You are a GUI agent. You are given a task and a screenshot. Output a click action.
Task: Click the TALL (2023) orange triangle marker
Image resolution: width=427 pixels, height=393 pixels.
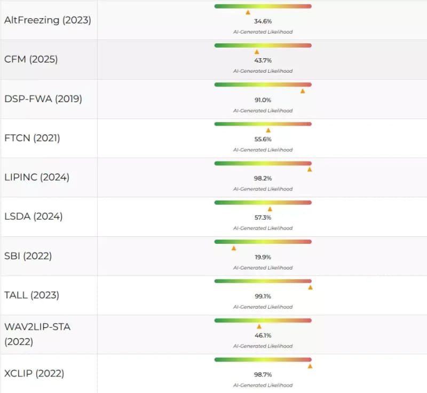310,287
